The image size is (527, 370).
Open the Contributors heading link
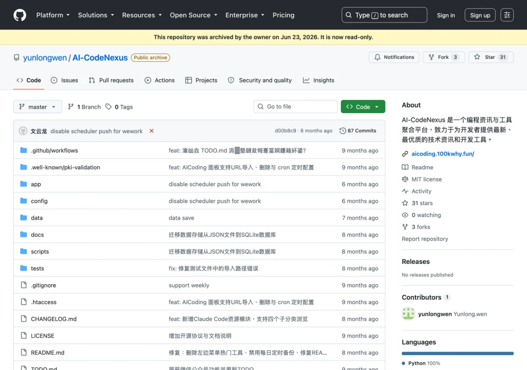point(422,297)
